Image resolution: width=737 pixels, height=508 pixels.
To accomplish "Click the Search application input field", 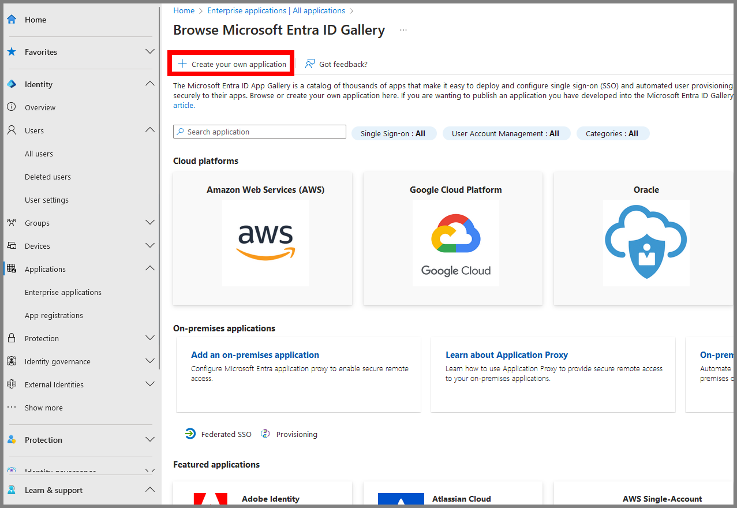I will [260, 132].
